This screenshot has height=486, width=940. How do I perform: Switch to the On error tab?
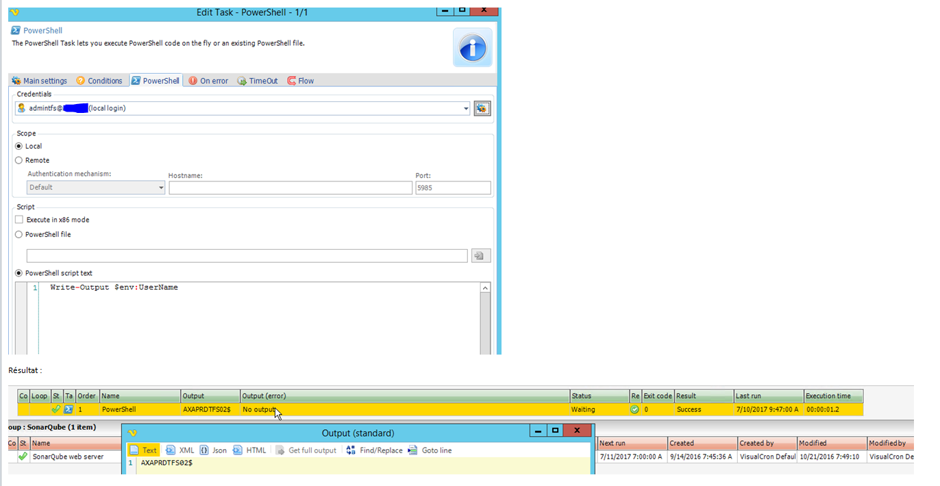click(208, 81)
